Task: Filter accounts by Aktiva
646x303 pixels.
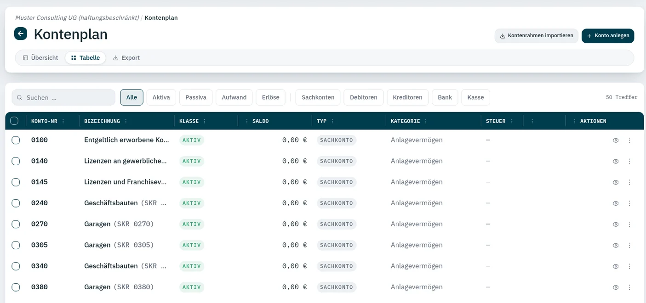Action: [x=161, y=97]
